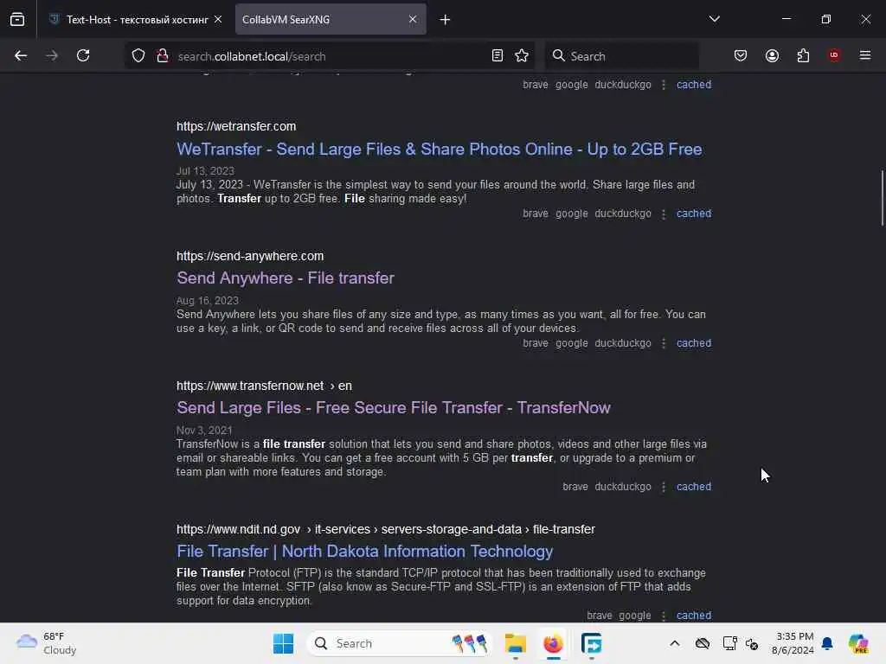Screen dimensions: 886x664
Task: Open cached link for North Dakota result
Action: [x=694, y=615]
